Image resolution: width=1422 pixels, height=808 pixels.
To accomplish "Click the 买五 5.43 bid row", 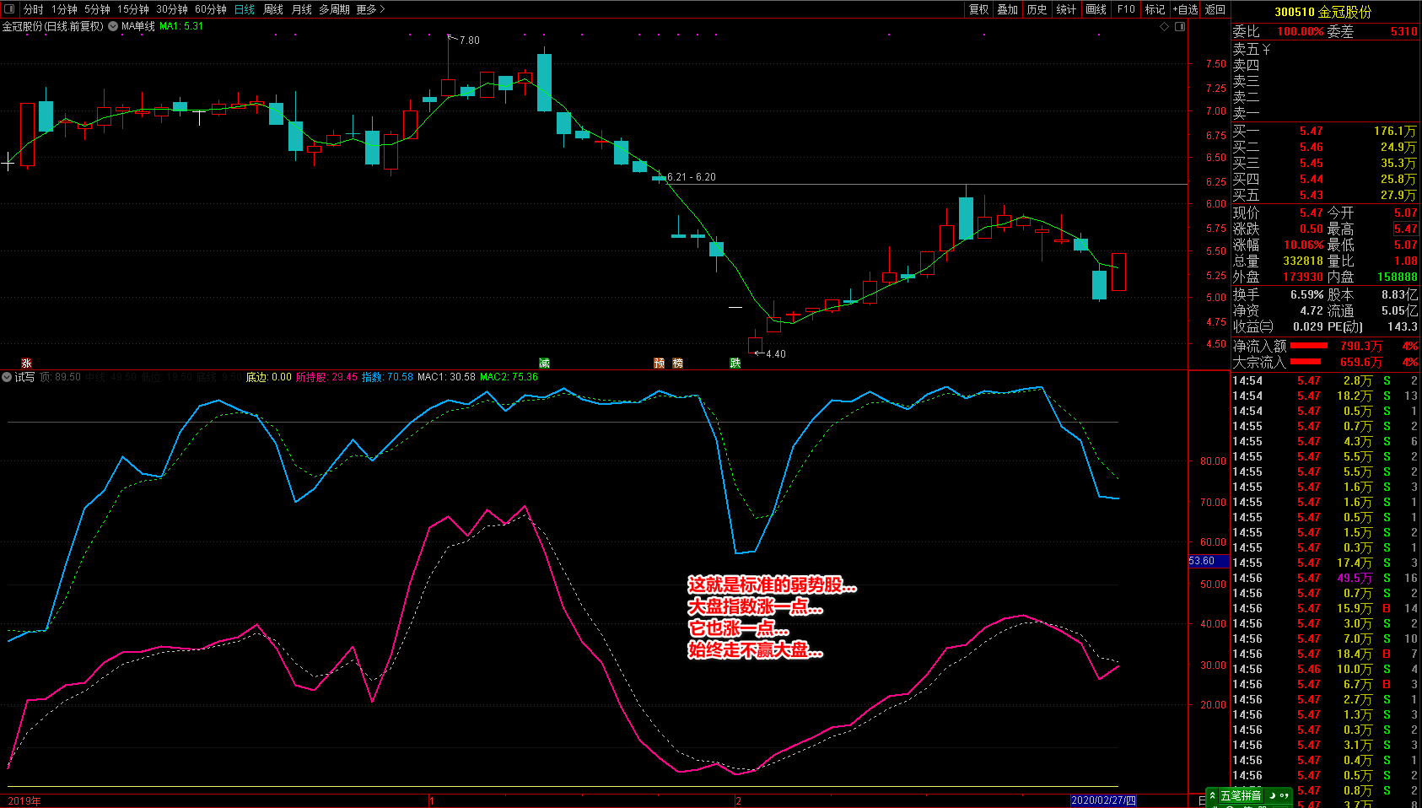I will click(1325, 195).
